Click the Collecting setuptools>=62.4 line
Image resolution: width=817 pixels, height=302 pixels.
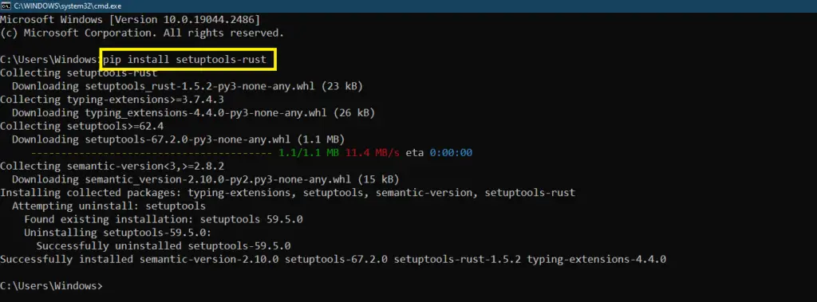click(x=81, y=126)
